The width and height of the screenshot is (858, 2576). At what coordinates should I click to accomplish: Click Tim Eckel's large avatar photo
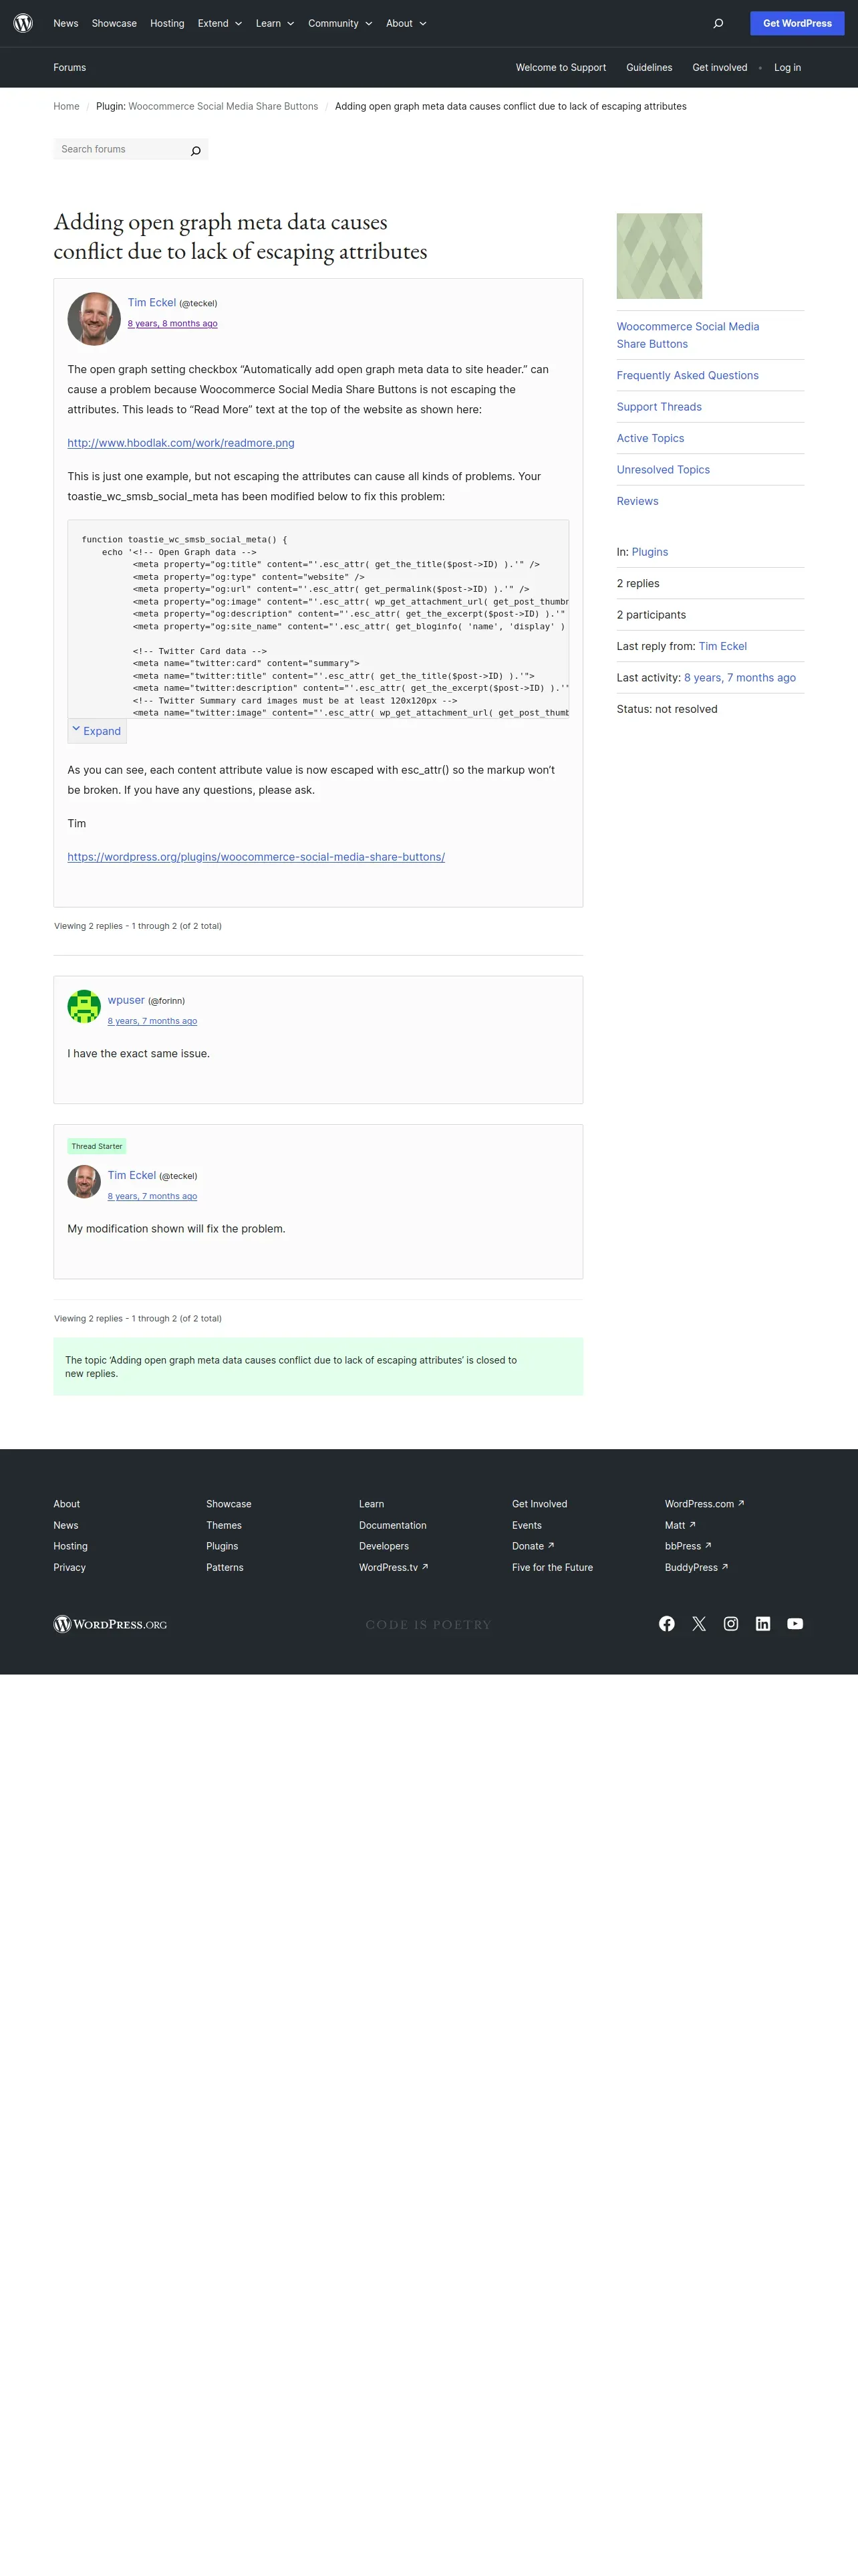coord(94,319)
